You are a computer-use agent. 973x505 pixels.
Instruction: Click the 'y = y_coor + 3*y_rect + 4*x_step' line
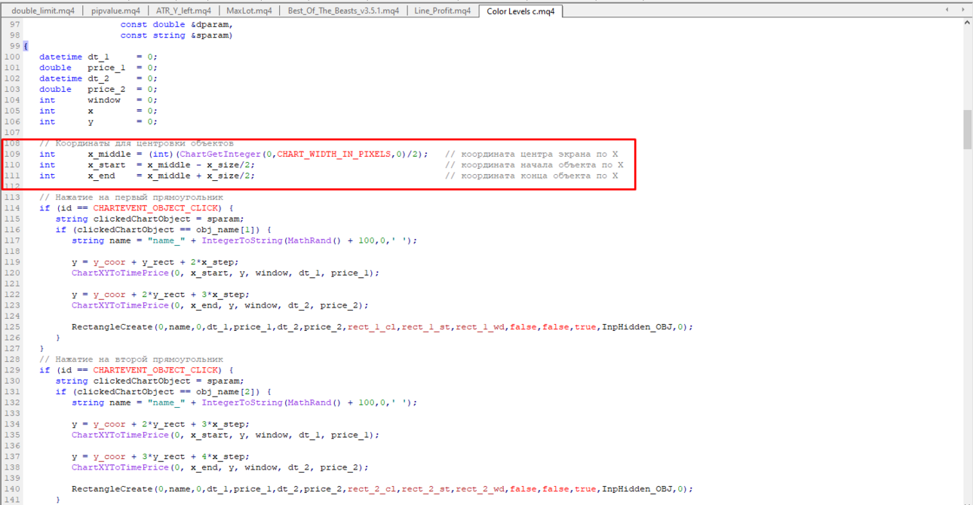point(160,457)
